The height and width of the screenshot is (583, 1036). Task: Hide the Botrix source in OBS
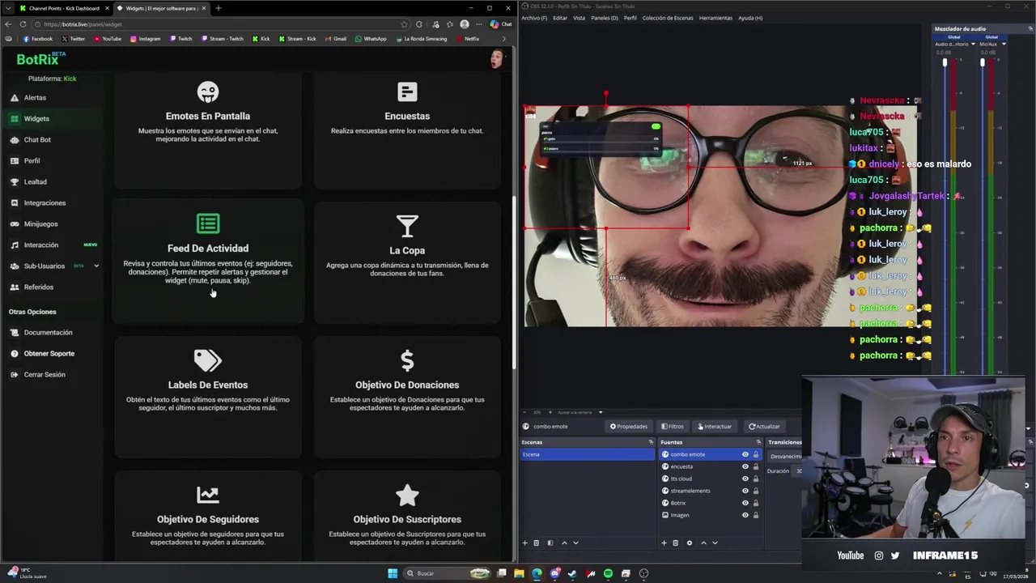click(745, 503)
